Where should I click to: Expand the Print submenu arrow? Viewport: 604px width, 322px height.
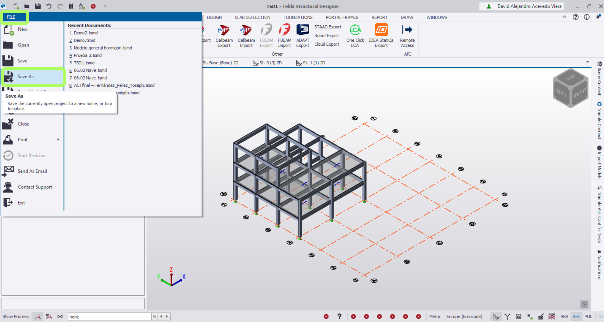(58, 140)
